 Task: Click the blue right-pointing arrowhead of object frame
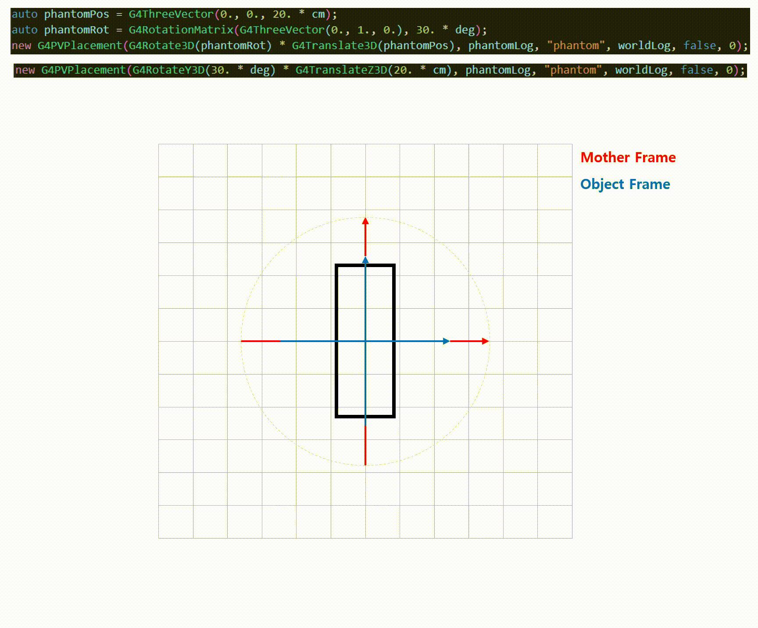click(446, 341)
